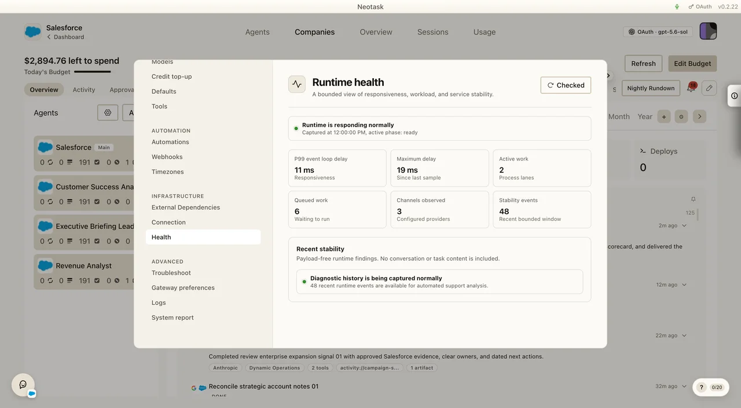This screenshot has width=741, height=408.
Task: Click the Nightly Rundown button
Action: click(651, 88)
